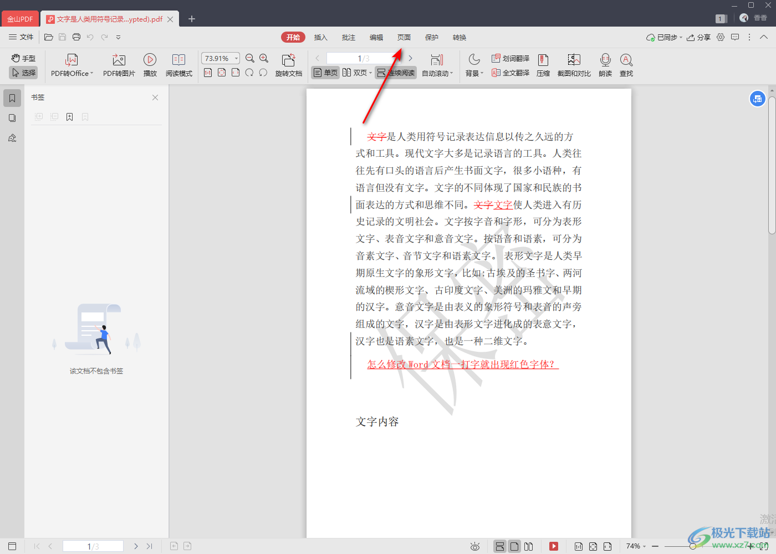Close the 书签 bookmark panel
The image size is (776, 554).
coord(155,98)
